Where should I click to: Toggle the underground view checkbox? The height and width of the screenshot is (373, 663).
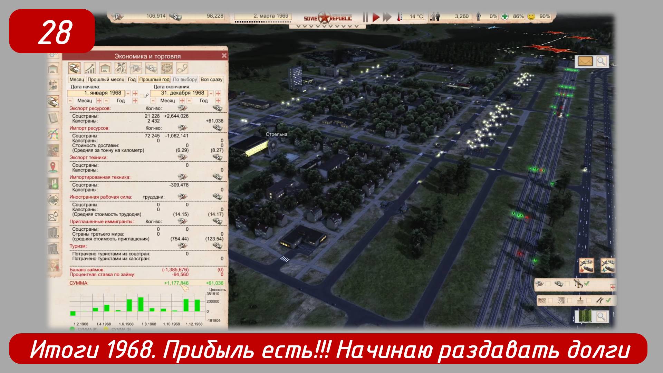pos(589,301)
